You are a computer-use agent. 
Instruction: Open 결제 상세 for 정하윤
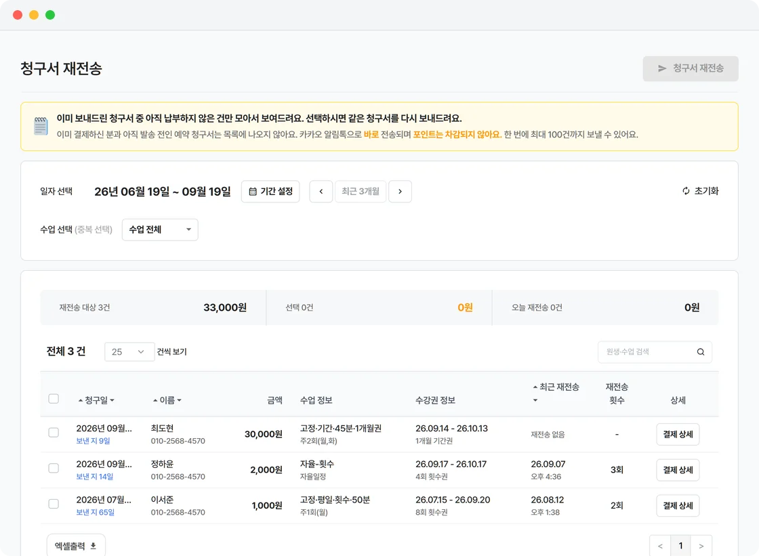tap(678, 470)
